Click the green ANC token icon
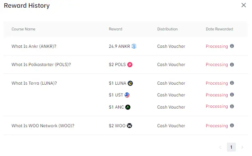The width and height of the screenshot is (252, 156). click(x=128, y=107)
